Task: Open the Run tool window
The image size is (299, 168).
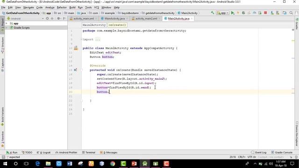Action: [12, 153]
